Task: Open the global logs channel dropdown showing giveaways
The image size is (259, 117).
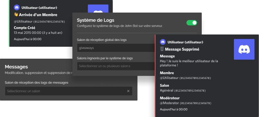Action: coord(116,48)
